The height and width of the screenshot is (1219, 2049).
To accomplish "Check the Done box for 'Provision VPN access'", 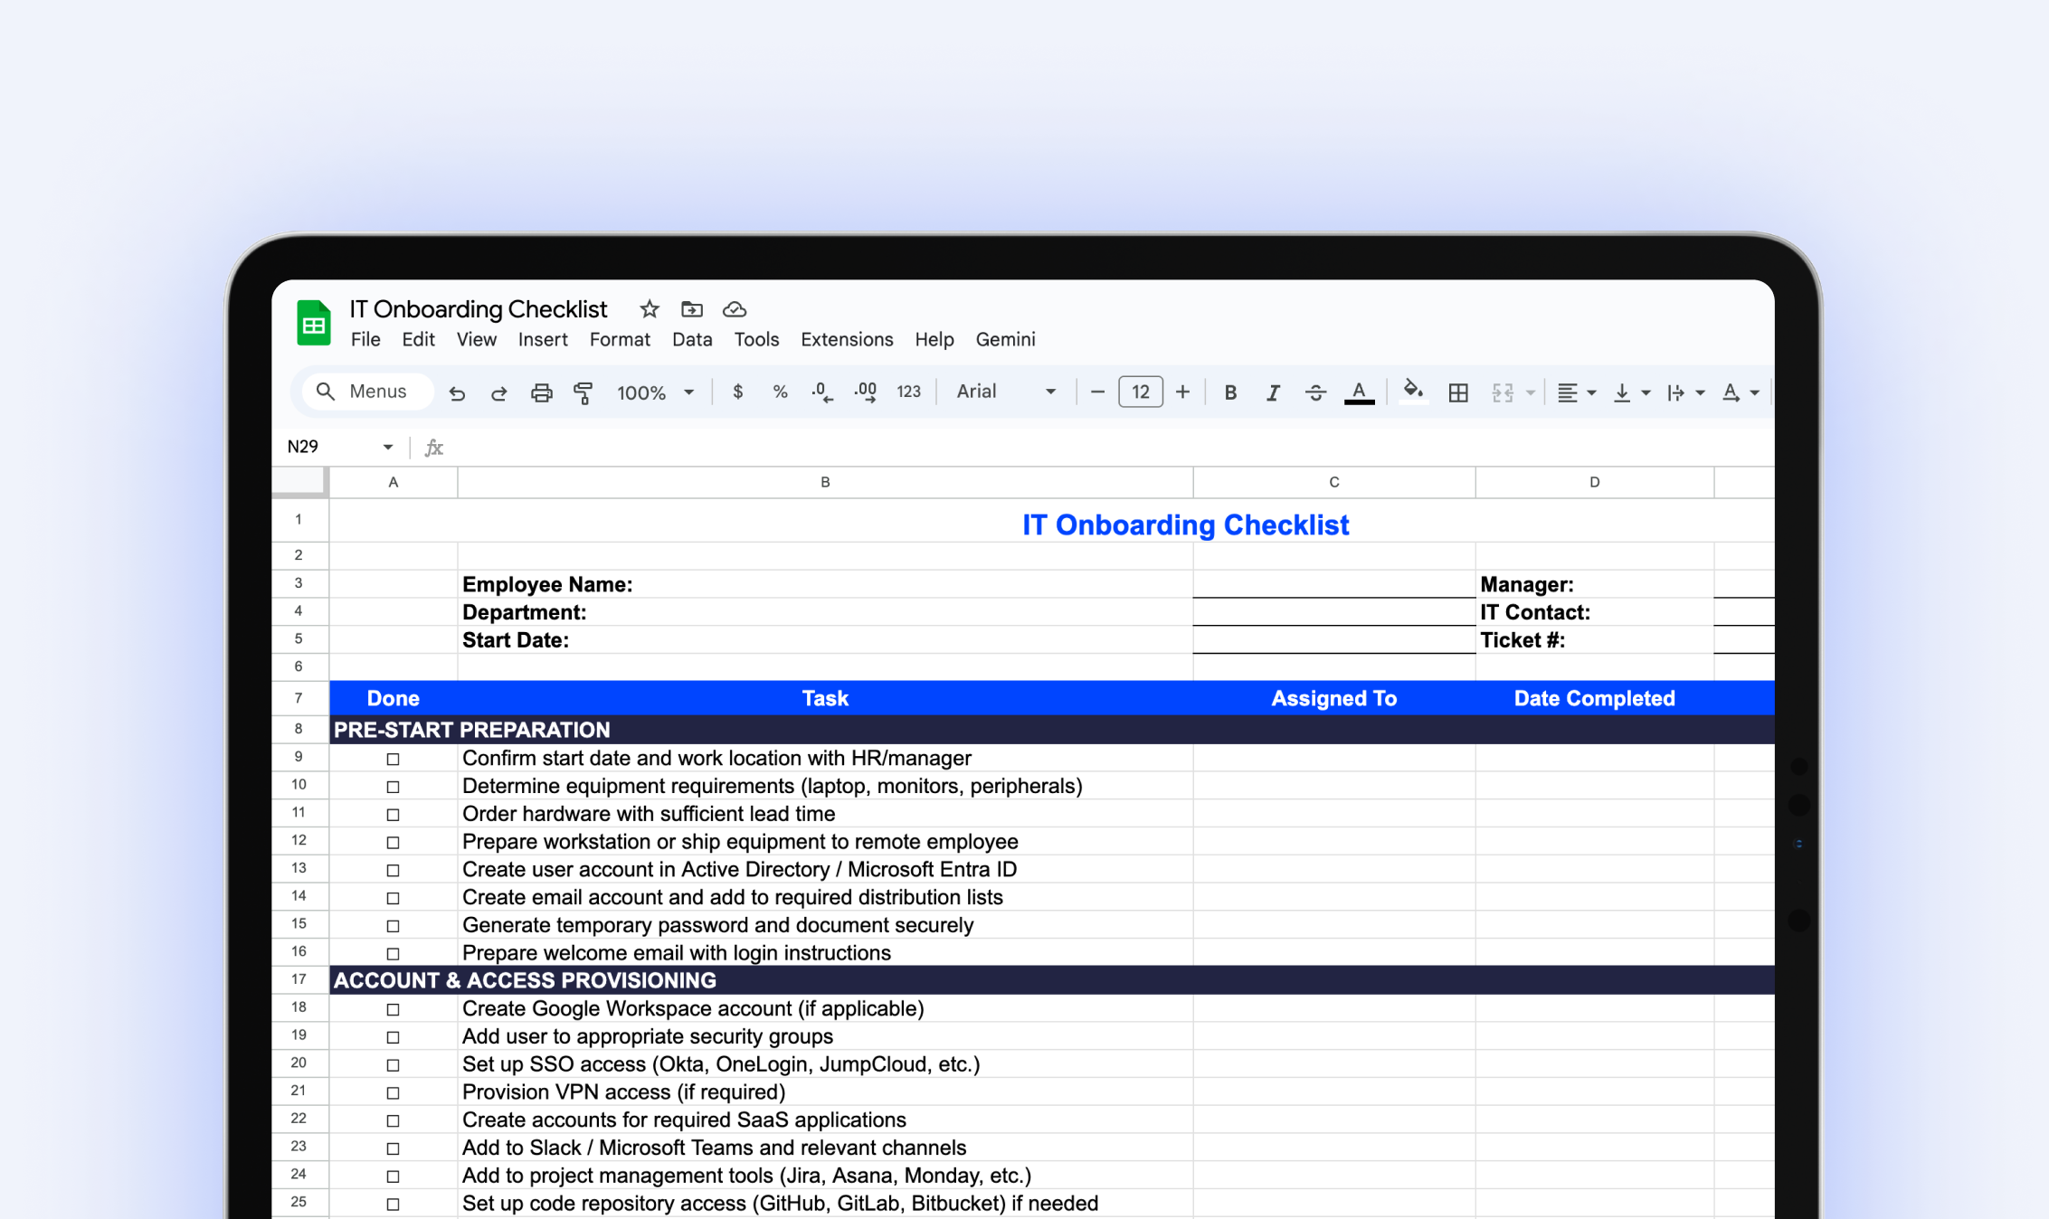I will (393, 1091).
